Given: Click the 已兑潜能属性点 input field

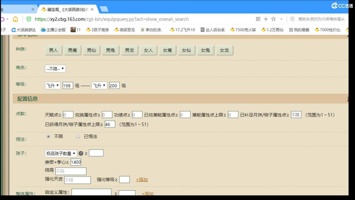Looking at the screenshot, I should point(185,115).
